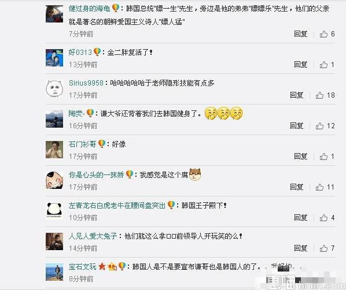This screenshot has height=290, width=346.
Task: Click the balloon badge next to 健过身的海龟
Action: click(x=116, y=8)
